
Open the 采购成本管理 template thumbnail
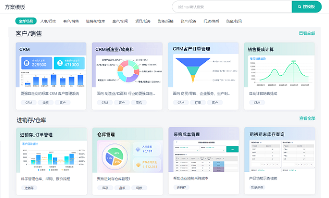[206, 156]
